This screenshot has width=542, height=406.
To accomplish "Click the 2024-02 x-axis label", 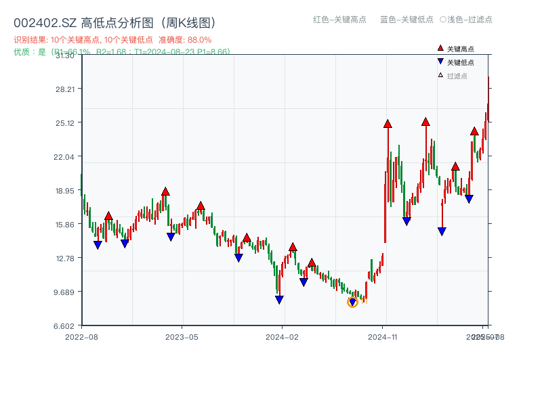I will pos(282,337).
